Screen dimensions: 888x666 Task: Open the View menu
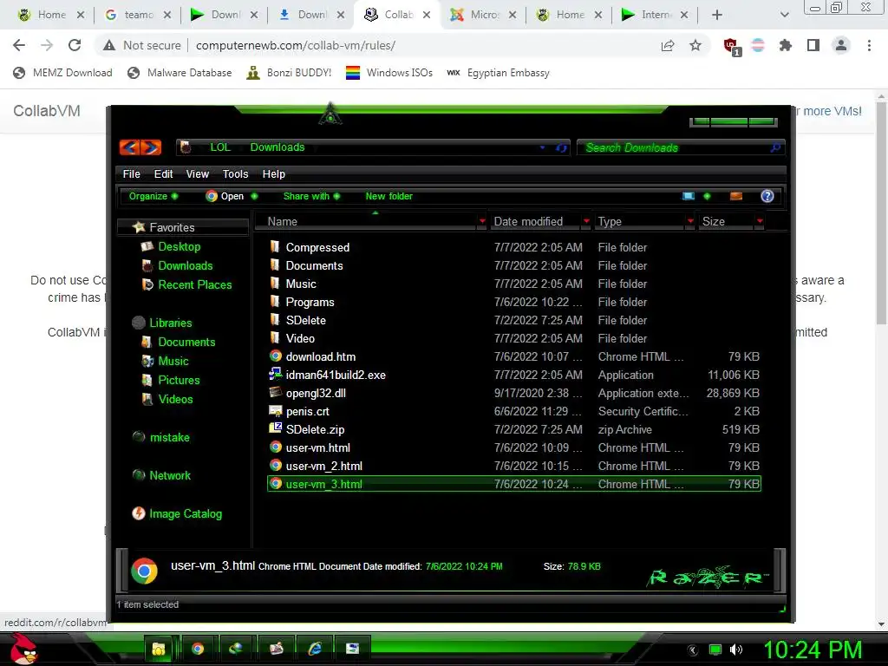(197, 173)
